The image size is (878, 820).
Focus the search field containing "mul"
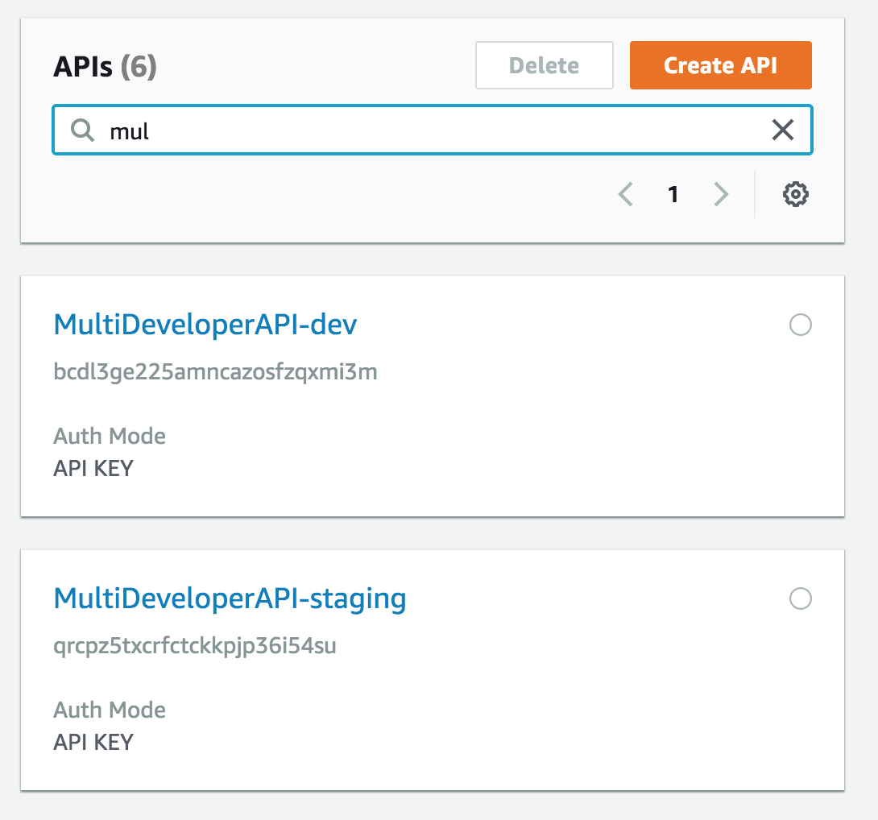click(x=435, y=130)
